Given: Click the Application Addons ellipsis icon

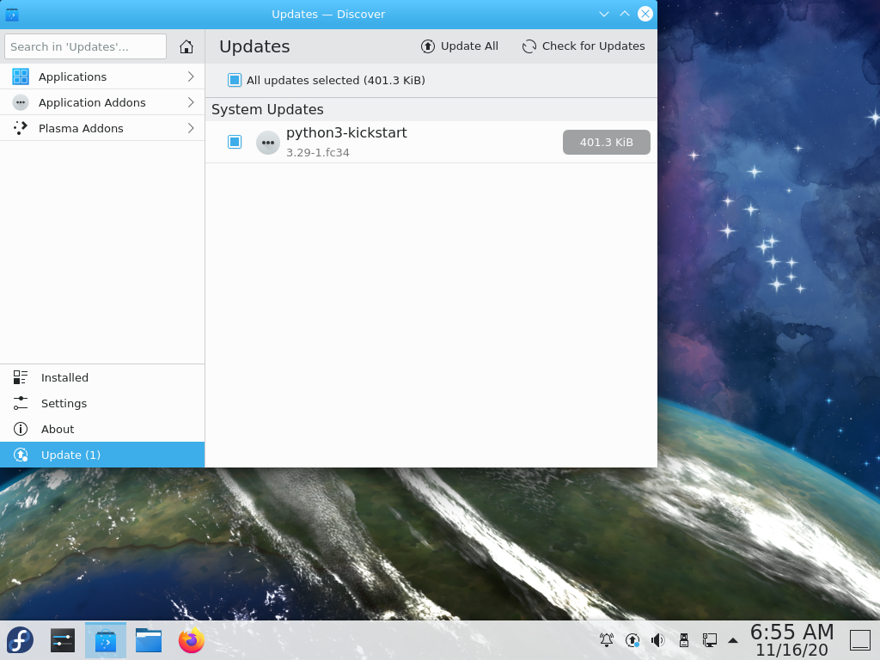Looking at the screenshot, I should pos(21,103).
